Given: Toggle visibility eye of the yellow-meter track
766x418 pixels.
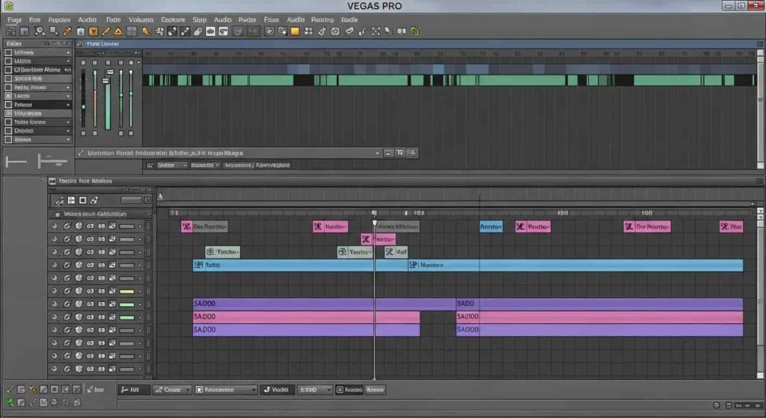Looking at the screenshot, I should pyautogui.click(x=54, y=291).
